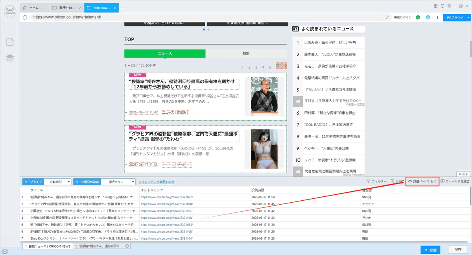Select the ニュース tab on the page

pos(165,53)
